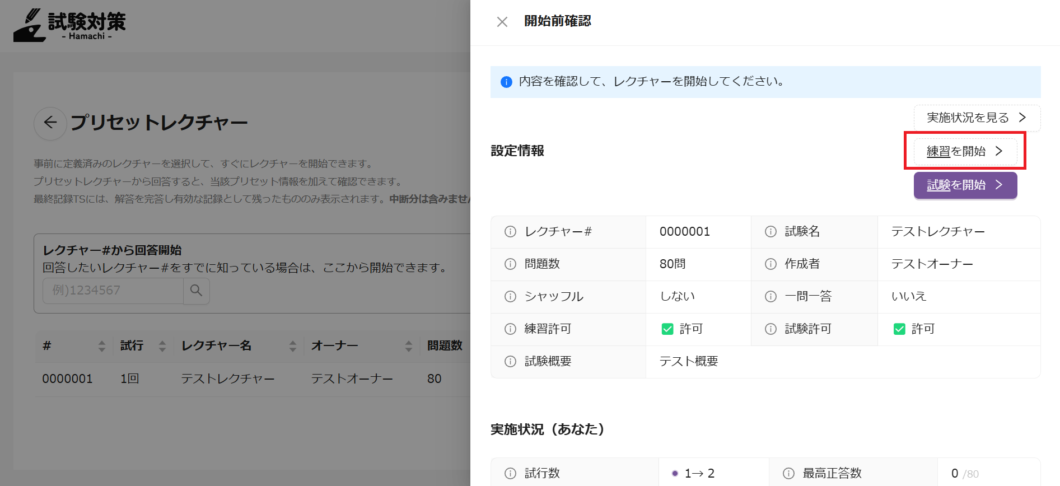
Task: Toggle the 練習許可 checkbox
Action: click(x=667, y=329)
